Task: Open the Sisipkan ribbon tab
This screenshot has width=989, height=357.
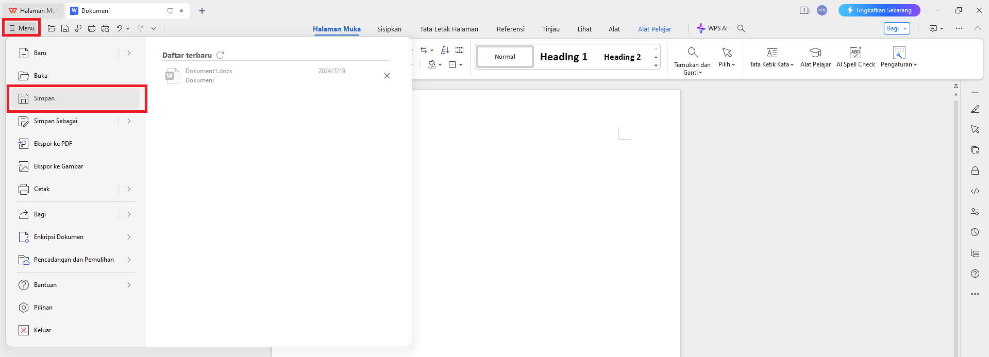Action: coord(389,29)
